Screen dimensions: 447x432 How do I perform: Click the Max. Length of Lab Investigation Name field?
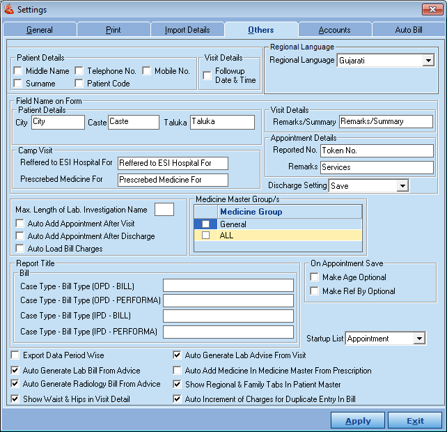pyautogui.click(x=164, y=210)
